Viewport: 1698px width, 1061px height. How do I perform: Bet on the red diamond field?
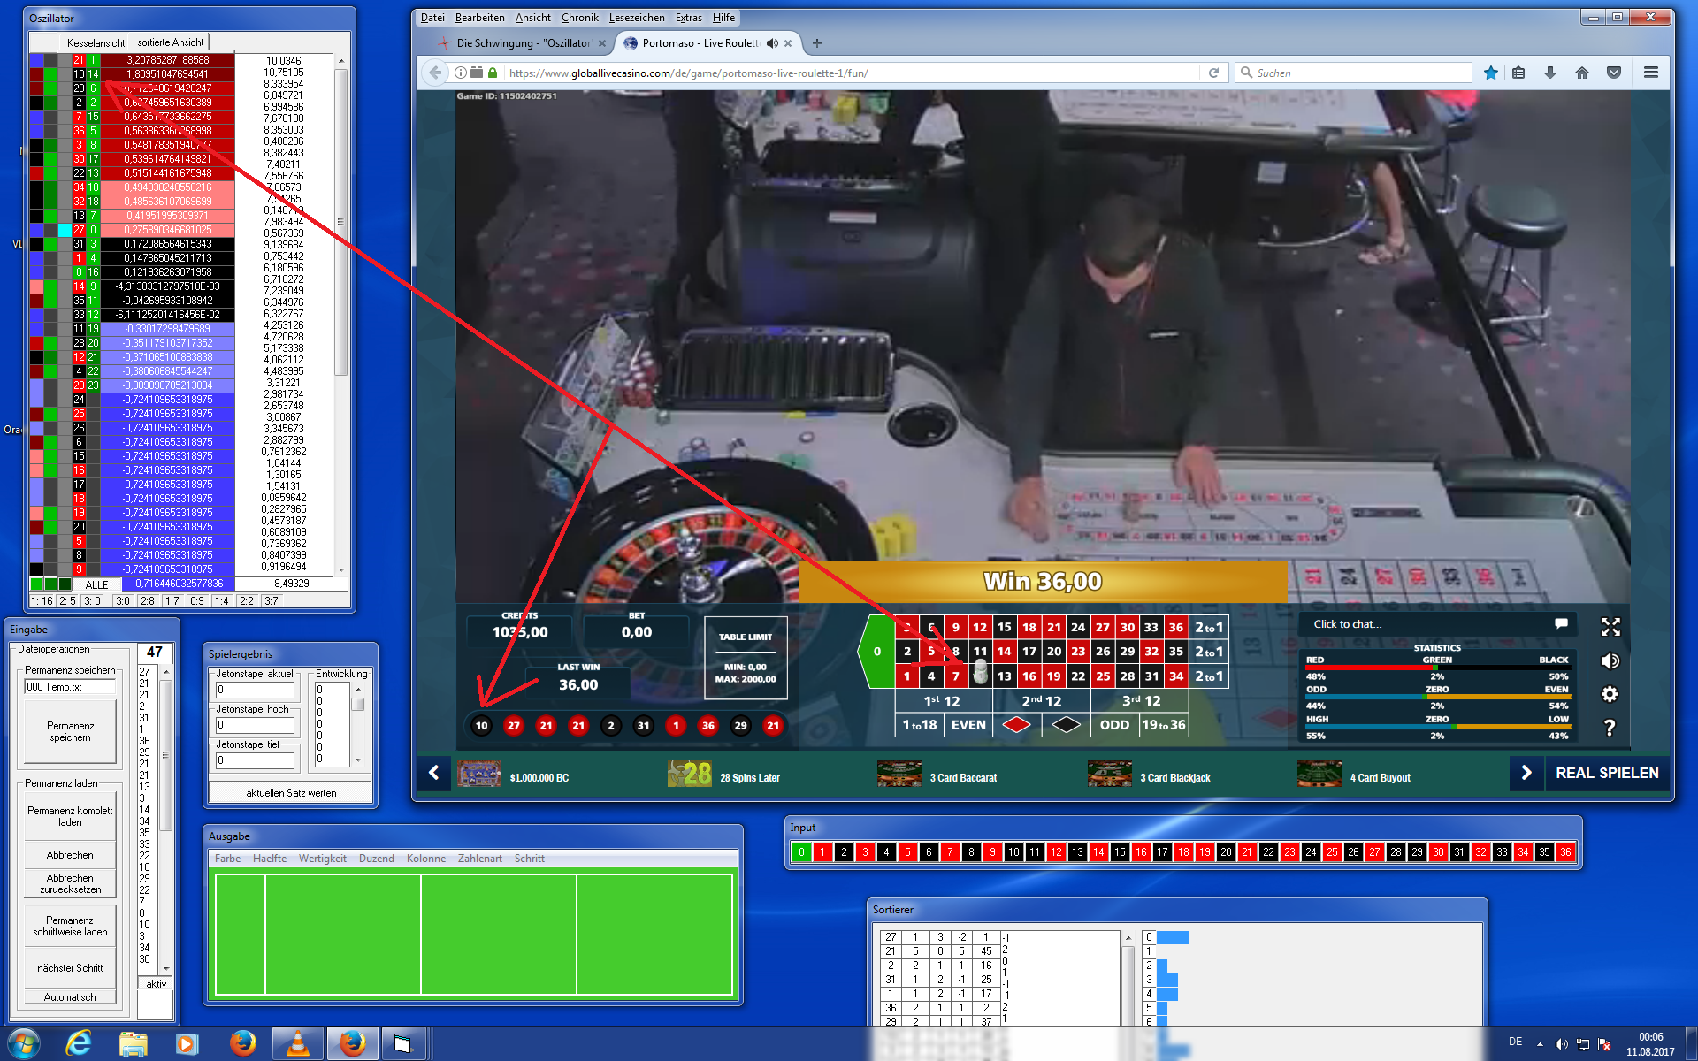click(x=1017, y=725)
